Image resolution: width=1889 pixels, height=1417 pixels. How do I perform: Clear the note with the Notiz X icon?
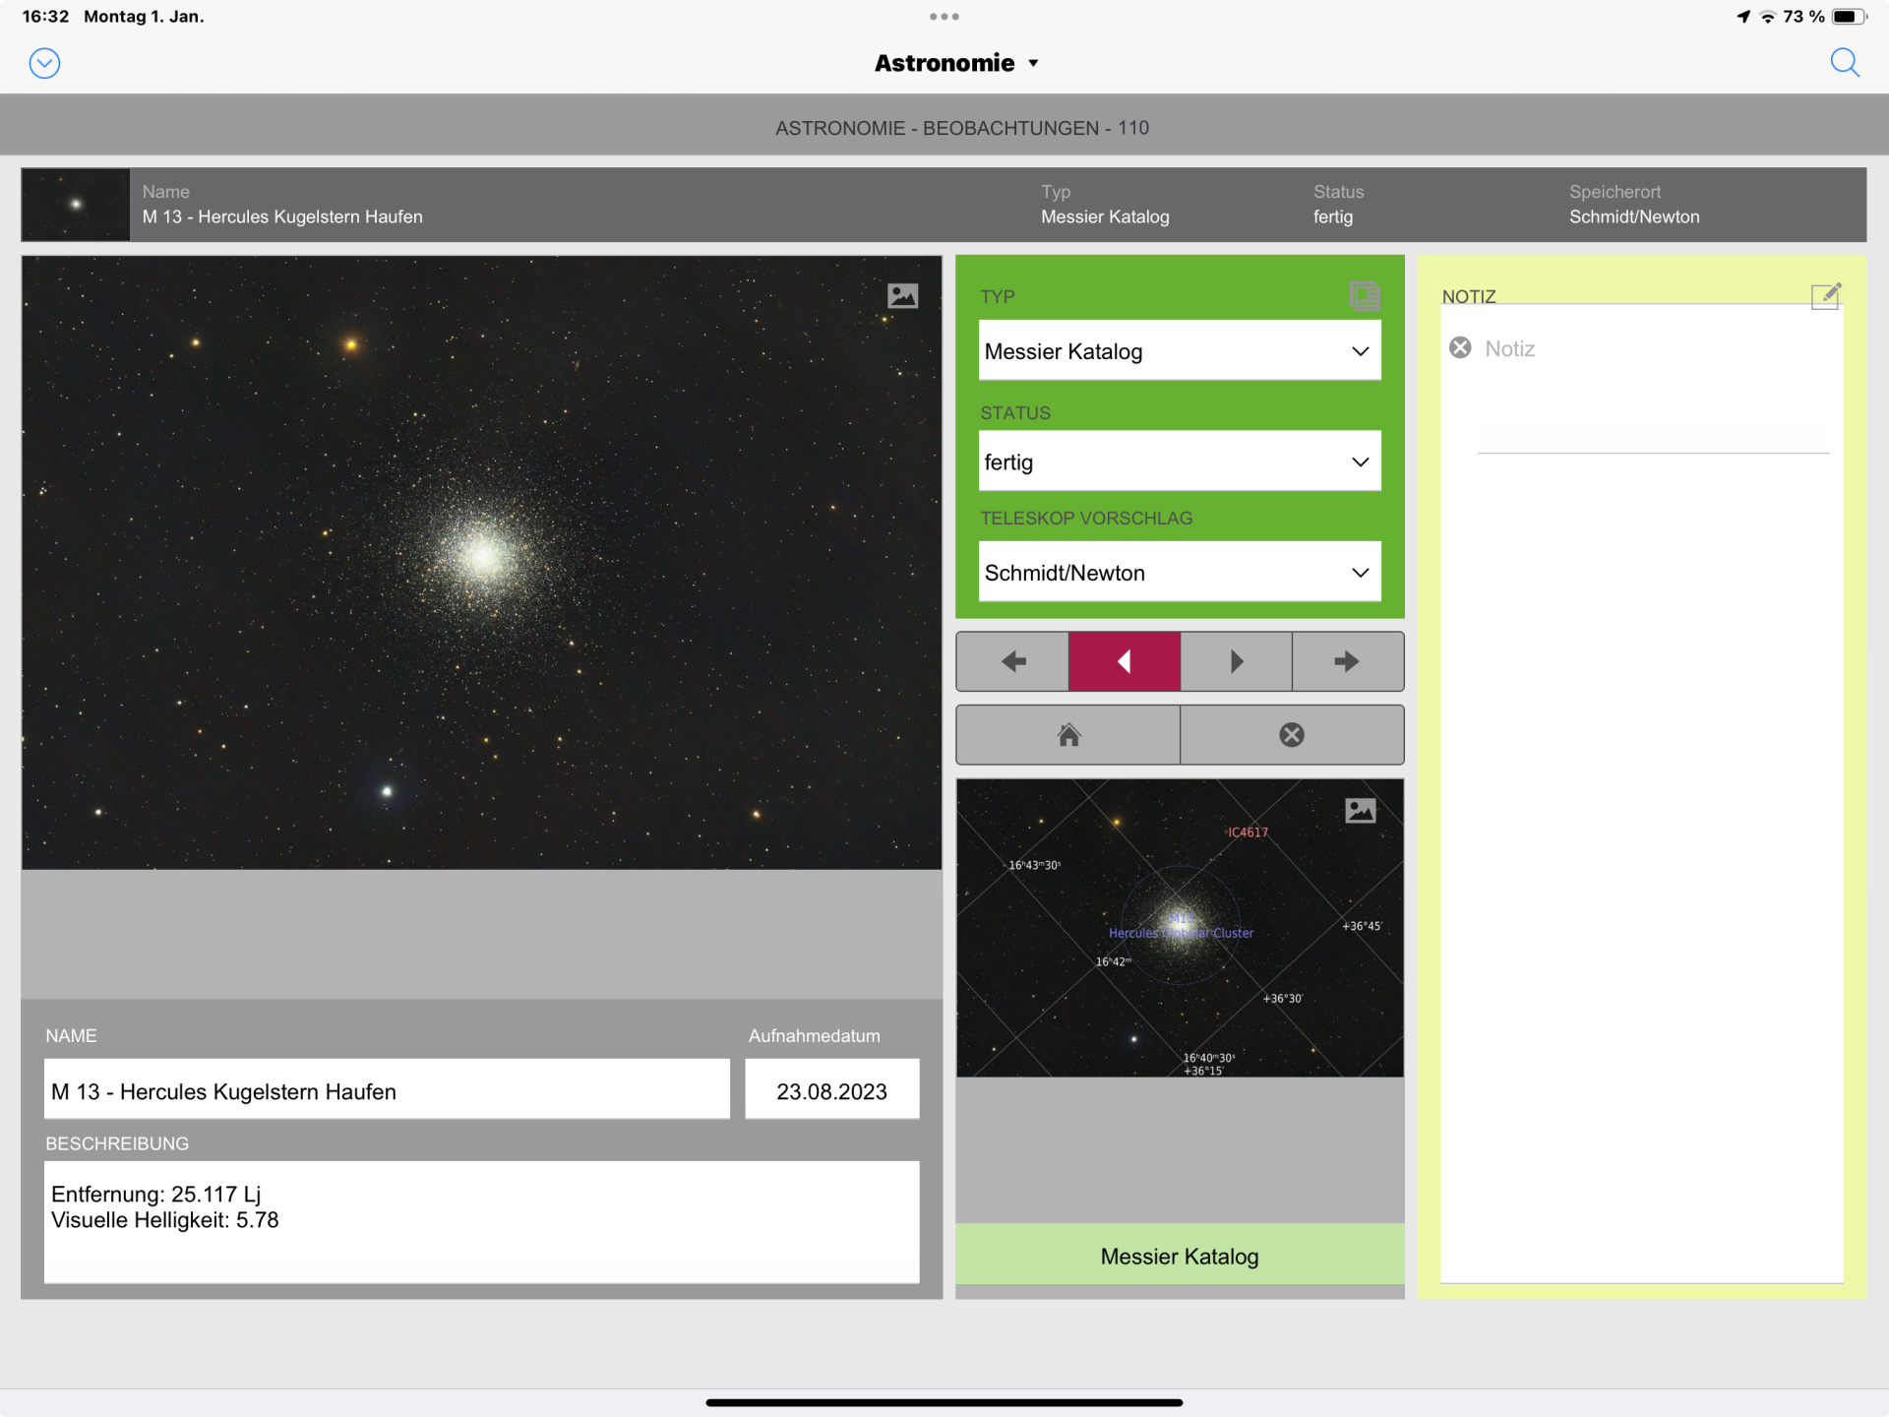click(1460, 347)
